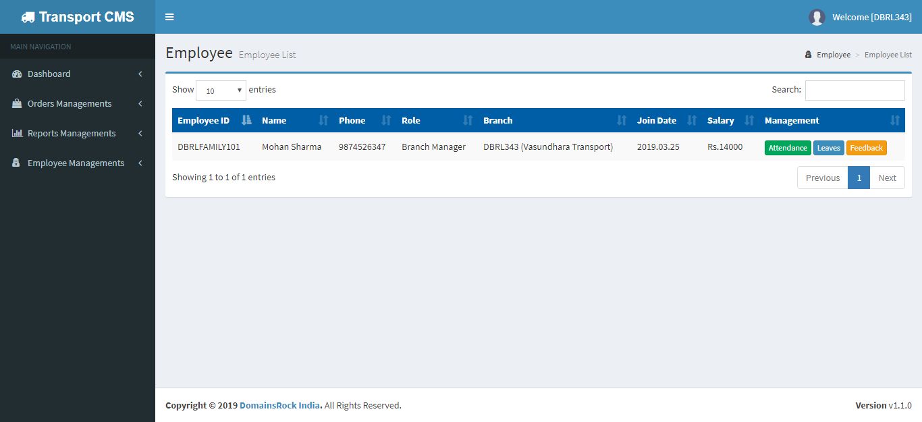Select page 1 in pagination

pyautogui.click(x=859, y=178)
